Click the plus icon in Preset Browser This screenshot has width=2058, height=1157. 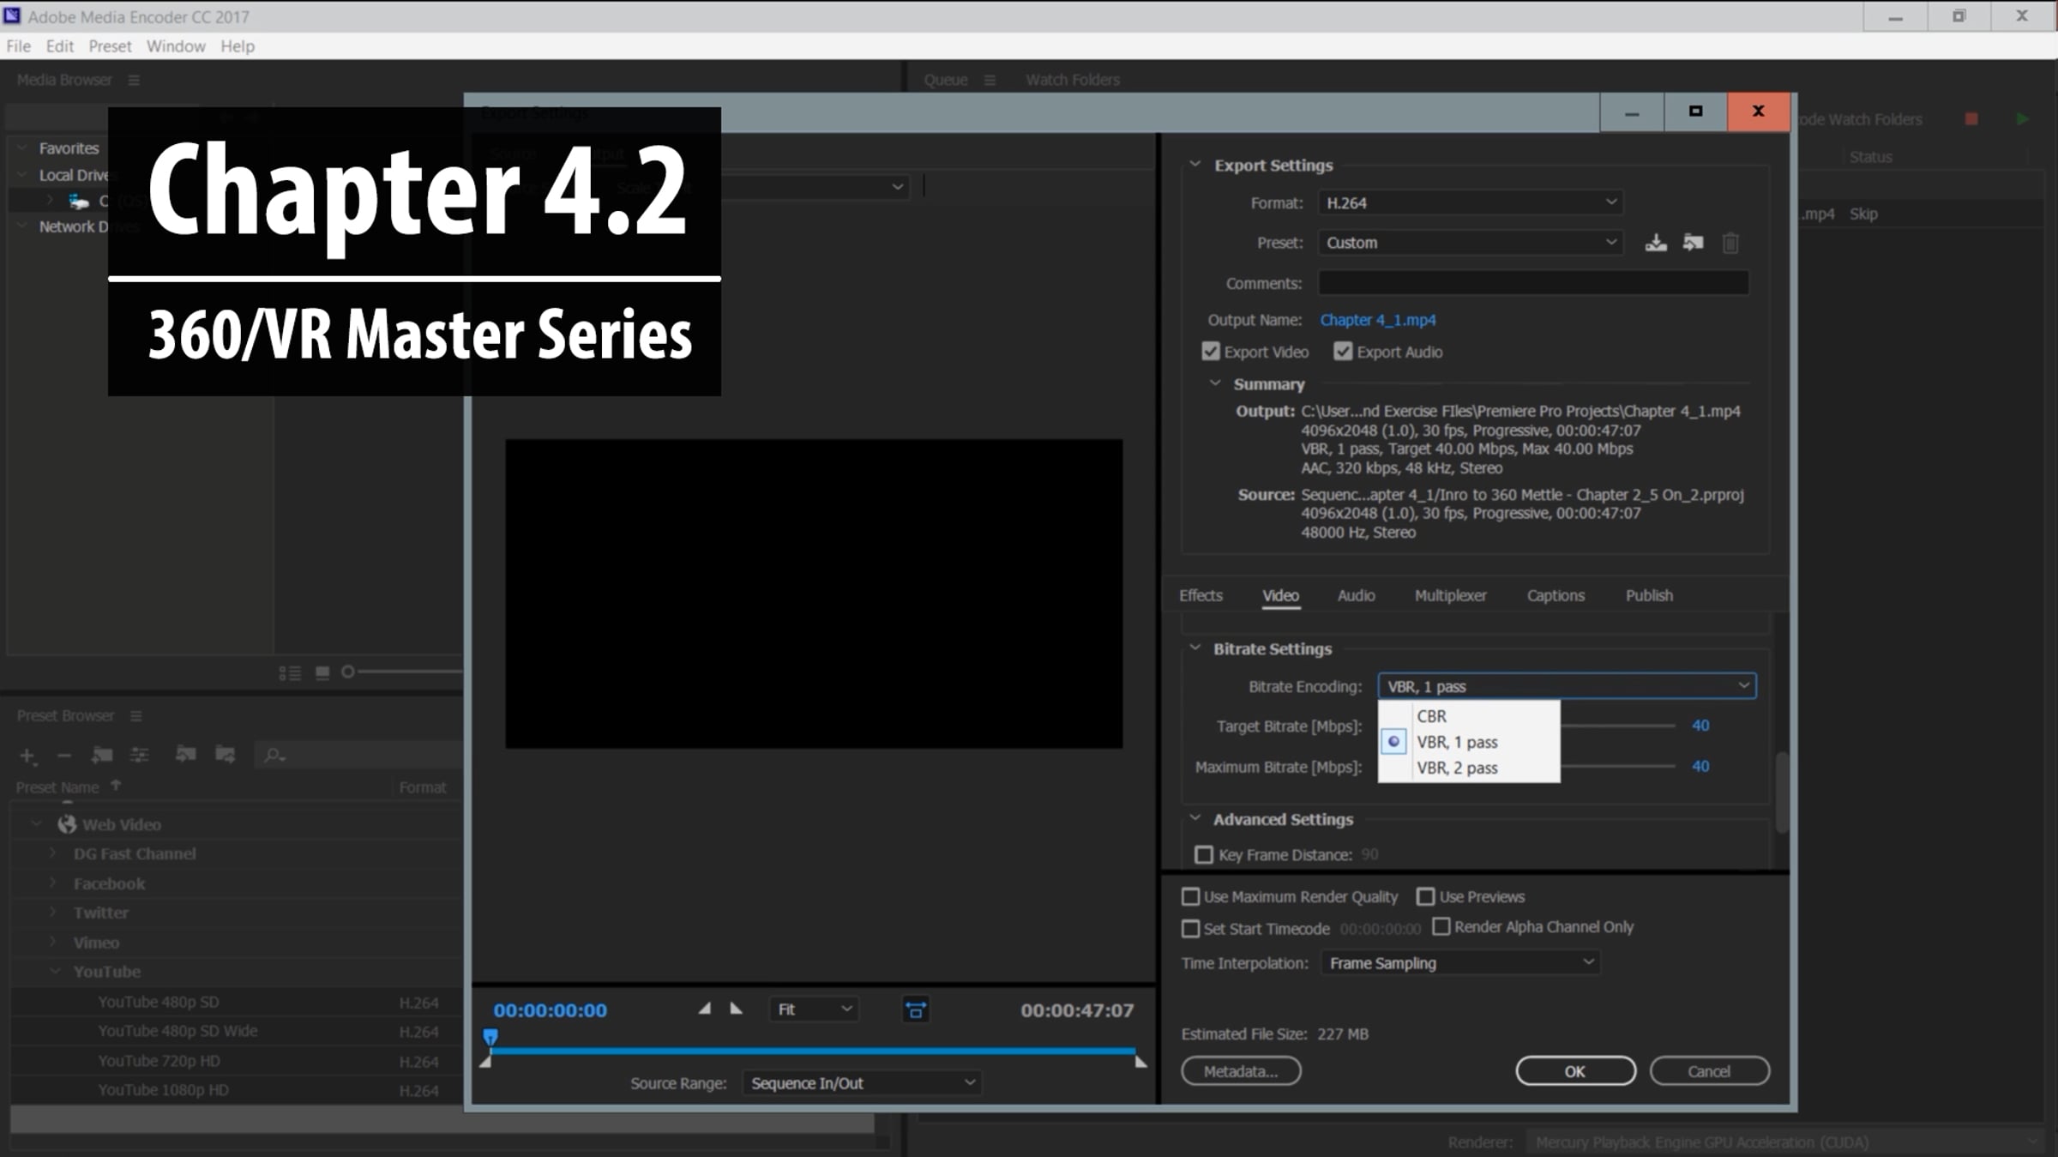(27, 756)
